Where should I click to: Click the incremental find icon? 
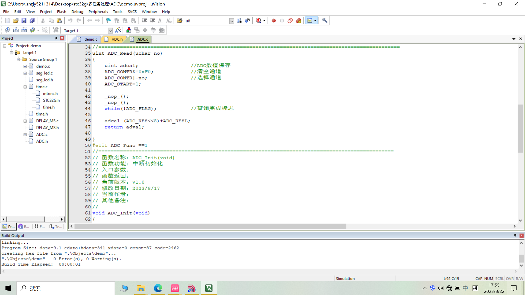[x=247, y=20]
